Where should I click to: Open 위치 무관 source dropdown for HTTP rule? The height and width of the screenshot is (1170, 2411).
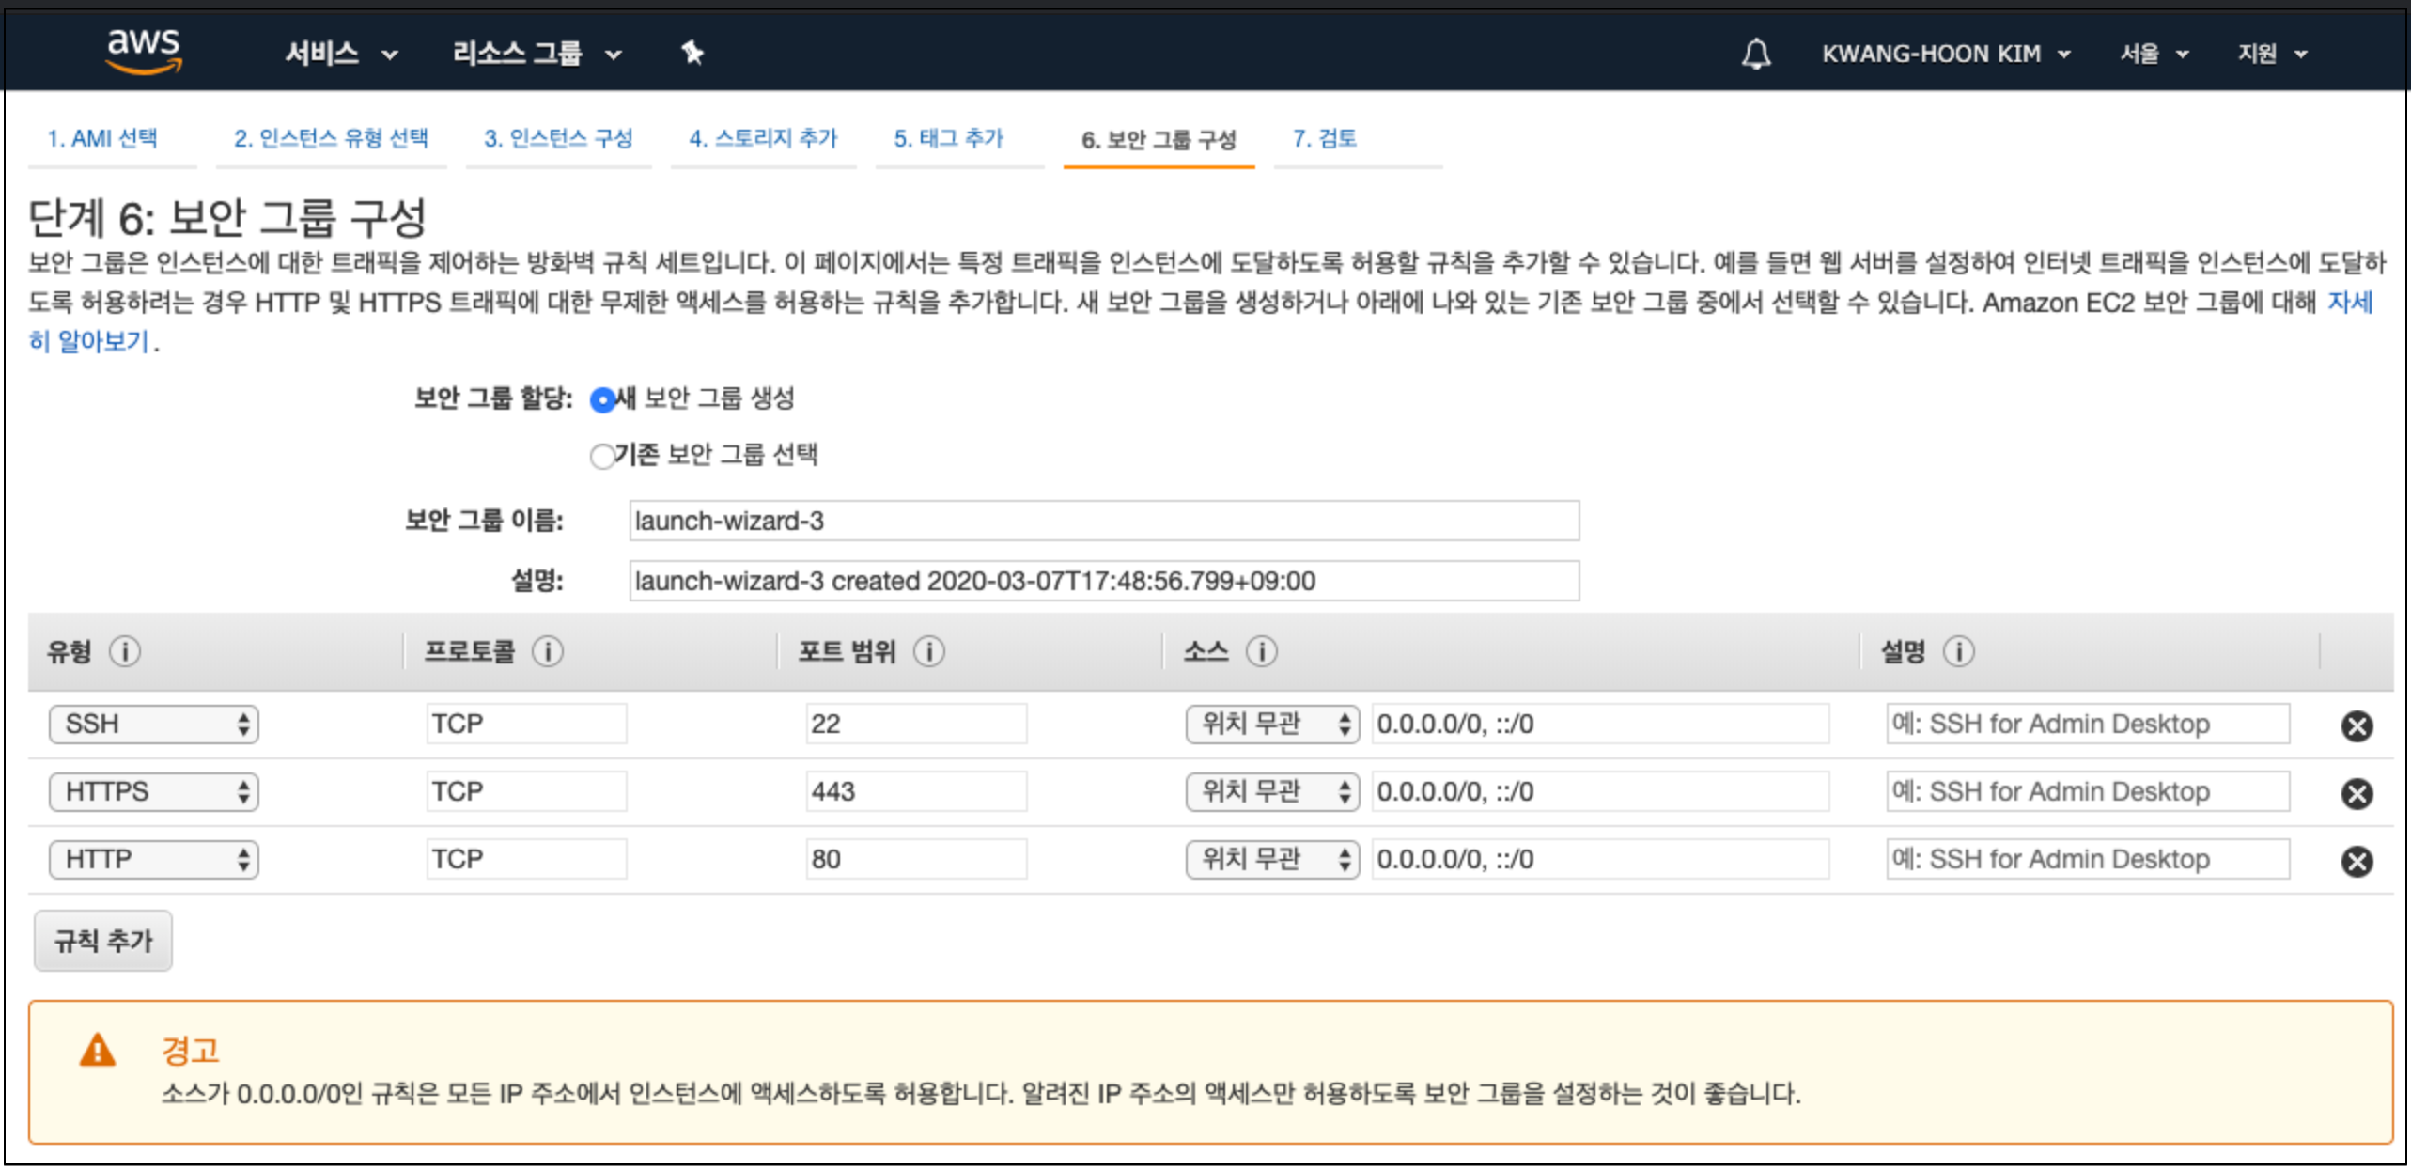(x=1271, y=859)
